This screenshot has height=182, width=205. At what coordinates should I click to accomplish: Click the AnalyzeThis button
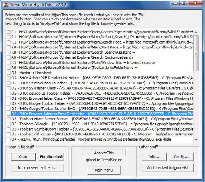click(x=104, y=153)
